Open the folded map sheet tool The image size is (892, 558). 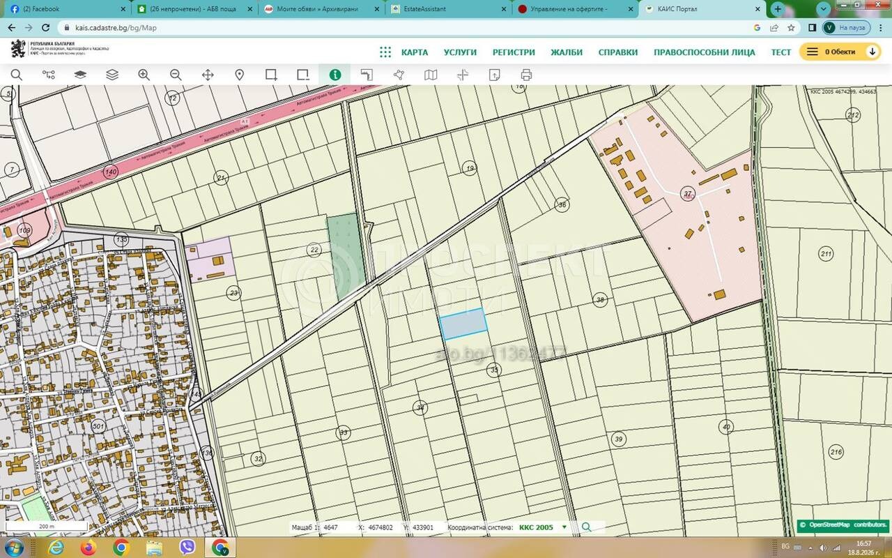[x=431, y=75]
